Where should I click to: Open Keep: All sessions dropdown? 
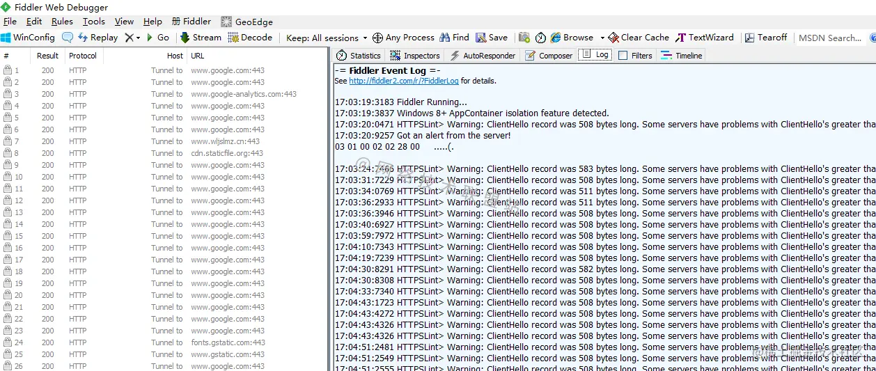pyautogui.click(x=327, y=38)
